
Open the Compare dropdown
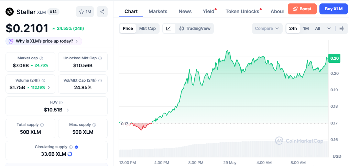(267, 28)
